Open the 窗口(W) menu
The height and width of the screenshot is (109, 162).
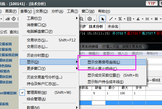coord(88,11)
